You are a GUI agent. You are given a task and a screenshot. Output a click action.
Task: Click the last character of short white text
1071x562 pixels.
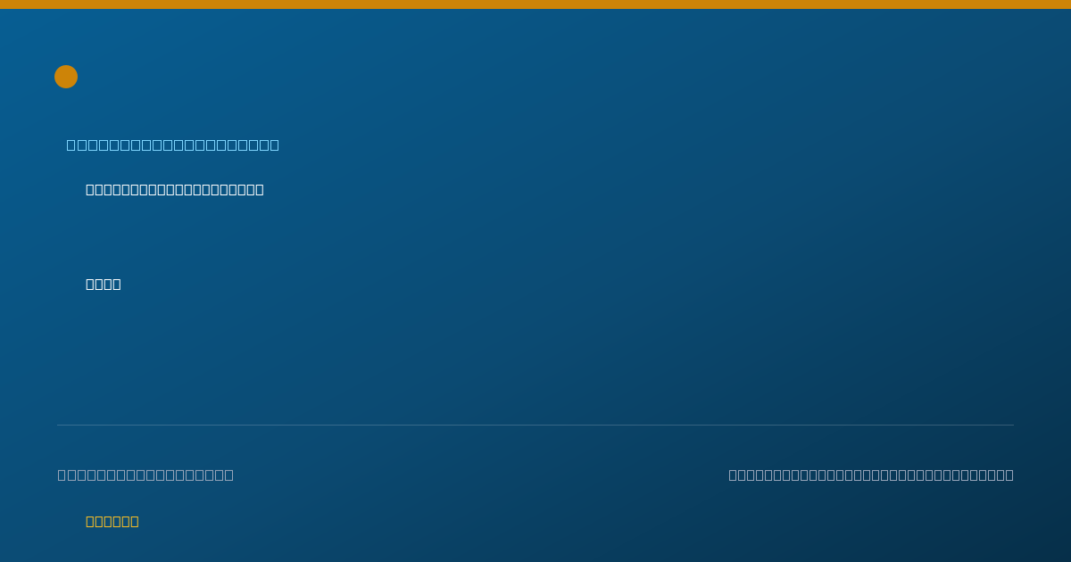(x=117, y=284)
